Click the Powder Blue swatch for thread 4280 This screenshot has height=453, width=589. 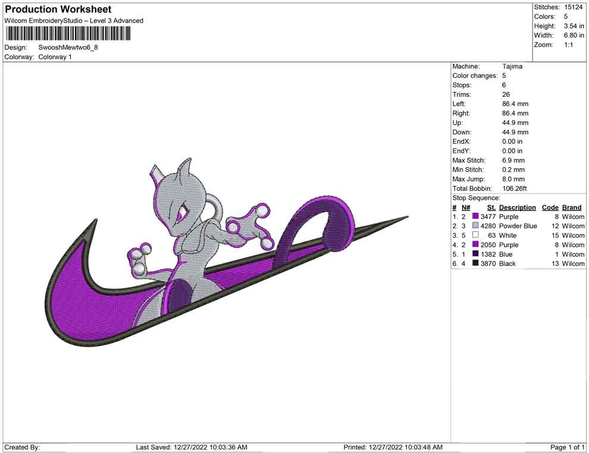click(x=475, y=225)
